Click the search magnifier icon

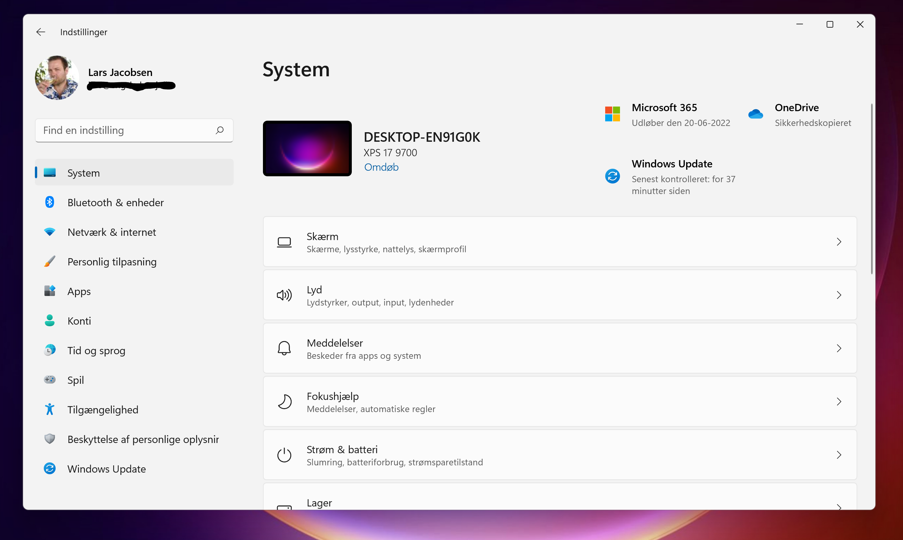tap(219, 130)
